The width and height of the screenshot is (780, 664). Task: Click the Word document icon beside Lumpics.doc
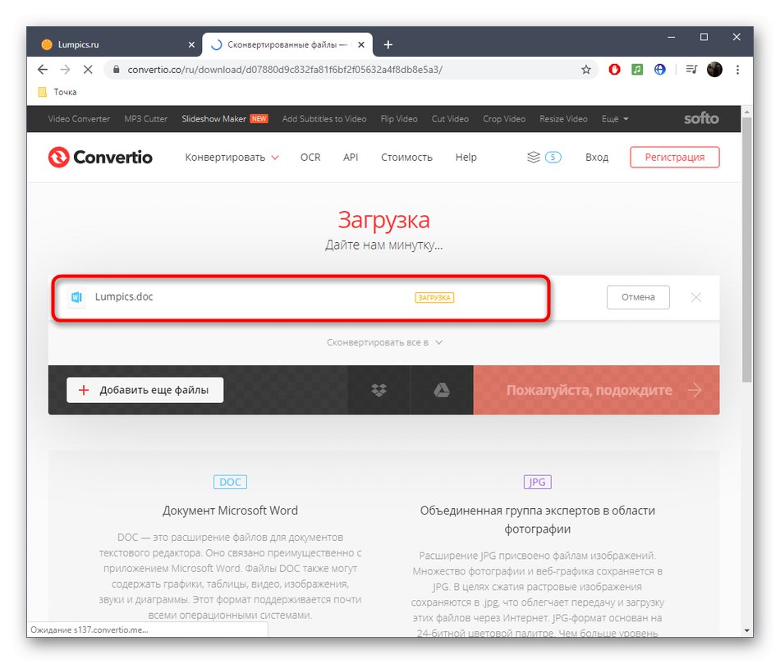76,297
